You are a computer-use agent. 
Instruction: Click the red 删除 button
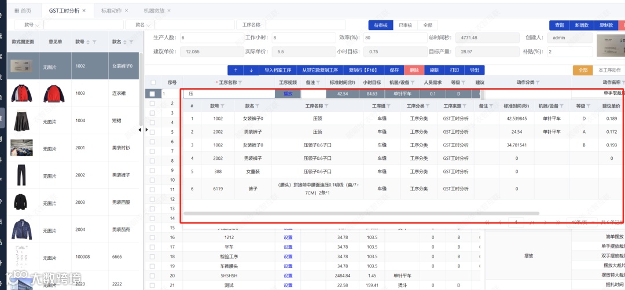pyautogui.click(x=414, y=70)
